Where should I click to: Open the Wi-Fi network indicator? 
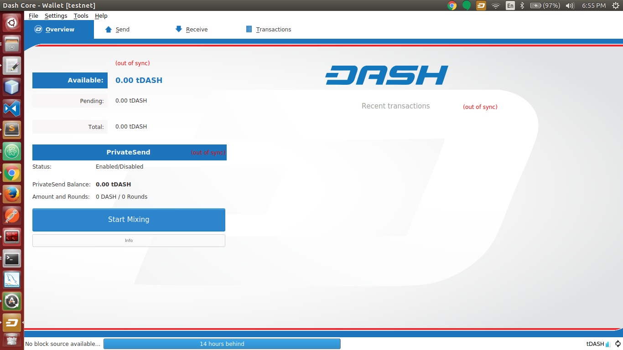coord(496,5)
